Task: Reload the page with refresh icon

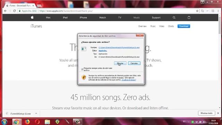Action: [x=15, y=11]
